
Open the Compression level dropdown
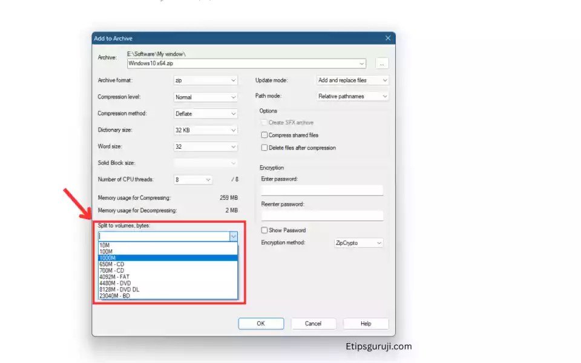coord(205,97)
